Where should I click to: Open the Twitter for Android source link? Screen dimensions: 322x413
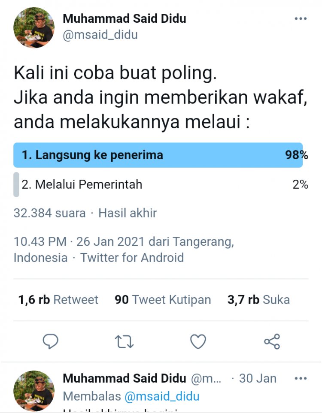tap(132, 258)
